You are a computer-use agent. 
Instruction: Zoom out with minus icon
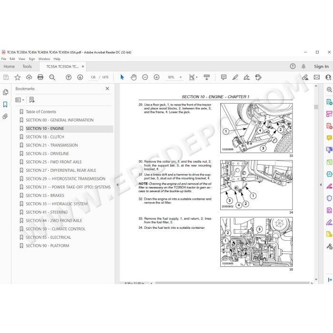(x=145, y=77)
